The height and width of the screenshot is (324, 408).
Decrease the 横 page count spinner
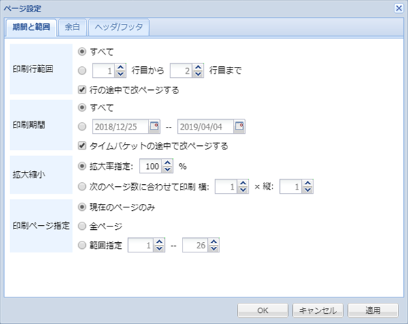pos(243,190)
